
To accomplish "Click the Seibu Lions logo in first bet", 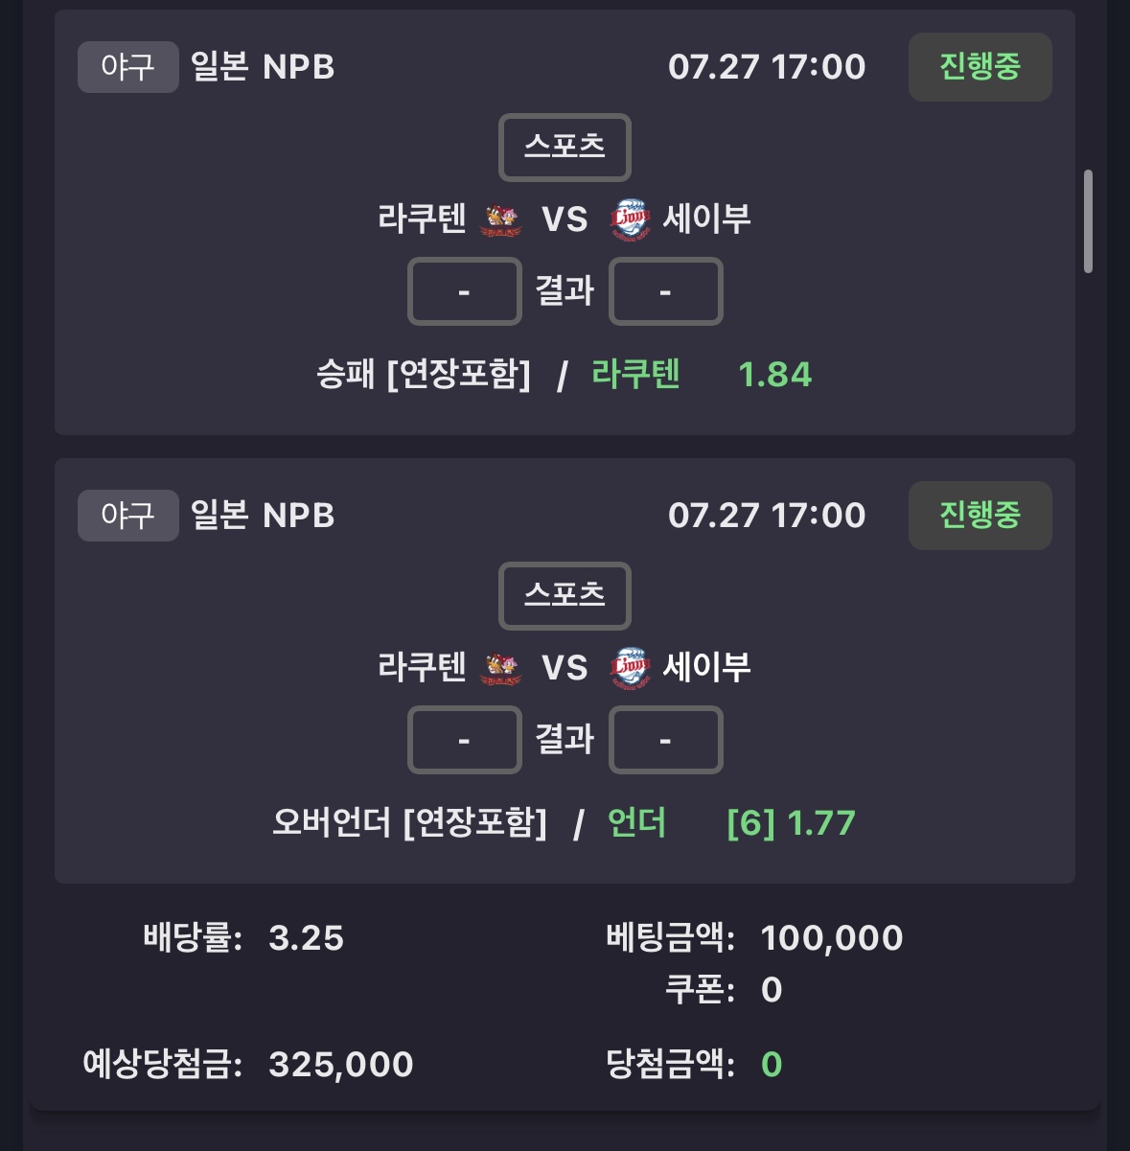I will [630, 219].
